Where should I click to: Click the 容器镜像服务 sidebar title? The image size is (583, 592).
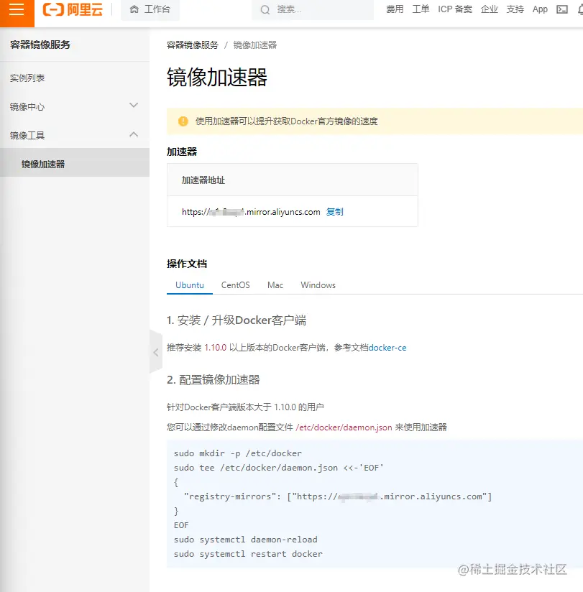(x=40, y=45)
